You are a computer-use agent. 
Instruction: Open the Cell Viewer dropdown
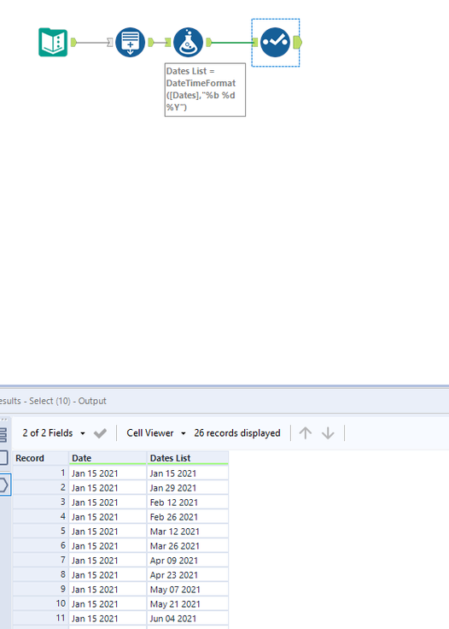click(x=156, y=432)
